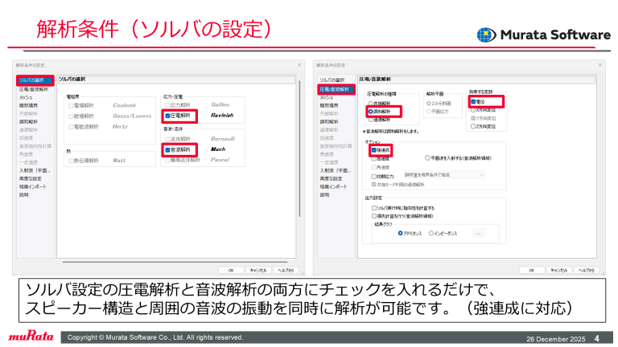Image resolution: width=618 pixels, height=347 pixels.
Task: Select highlighted 圧電/音波解析 item in sidebar list
Action: pyautogui.click(x=334, y=89)
